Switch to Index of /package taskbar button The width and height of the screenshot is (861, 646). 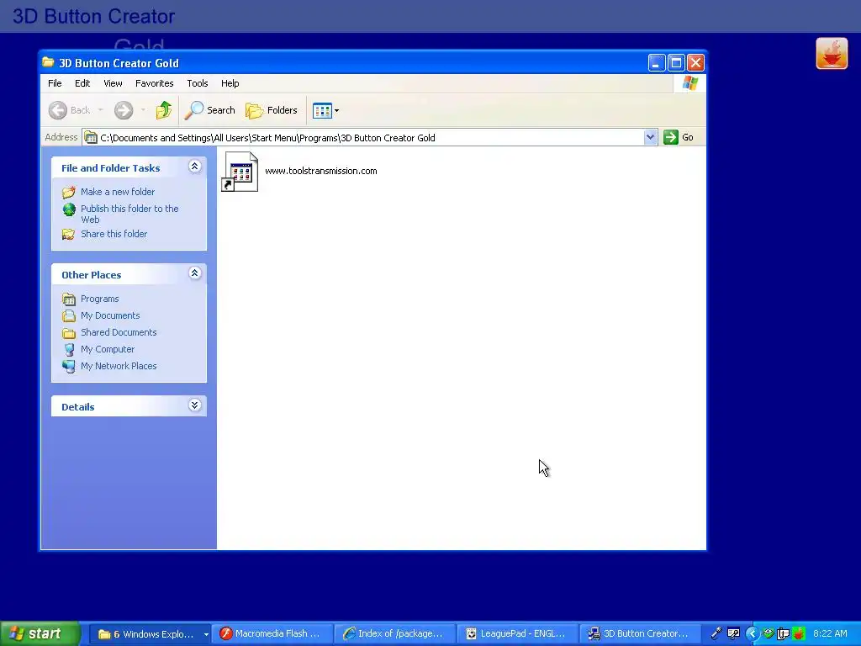click(x=395, y=634)
